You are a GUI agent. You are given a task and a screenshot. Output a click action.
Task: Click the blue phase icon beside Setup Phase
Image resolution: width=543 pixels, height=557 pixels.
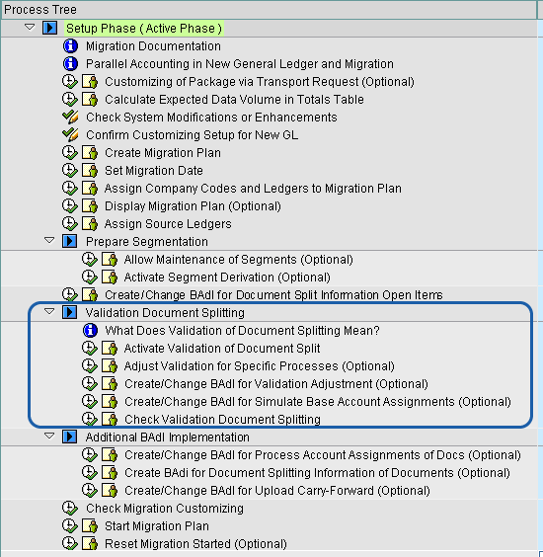pyautogui.click(x=49, y=28)
